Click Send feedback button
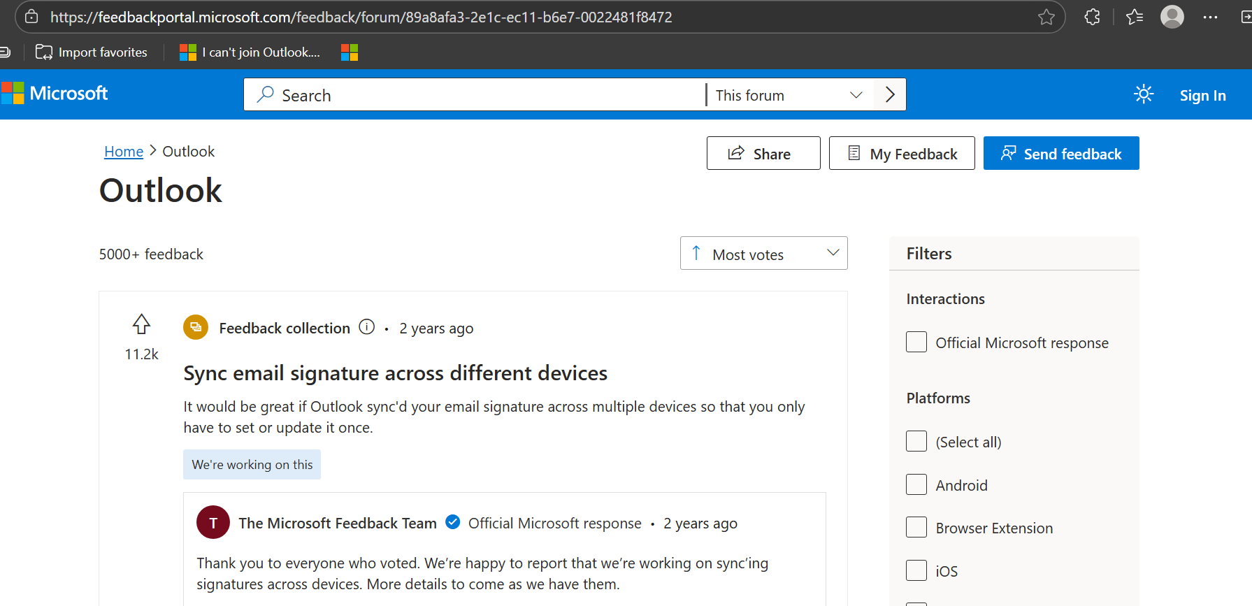This screenshot has height=606, width=1252. pos(1061,153)
